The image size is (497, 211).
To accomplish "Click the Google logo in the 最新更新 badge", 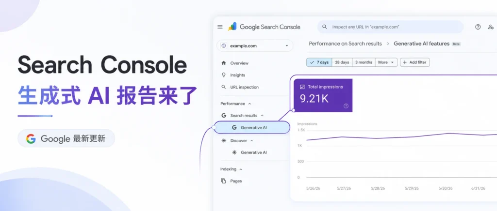I will tap(31, 138).
